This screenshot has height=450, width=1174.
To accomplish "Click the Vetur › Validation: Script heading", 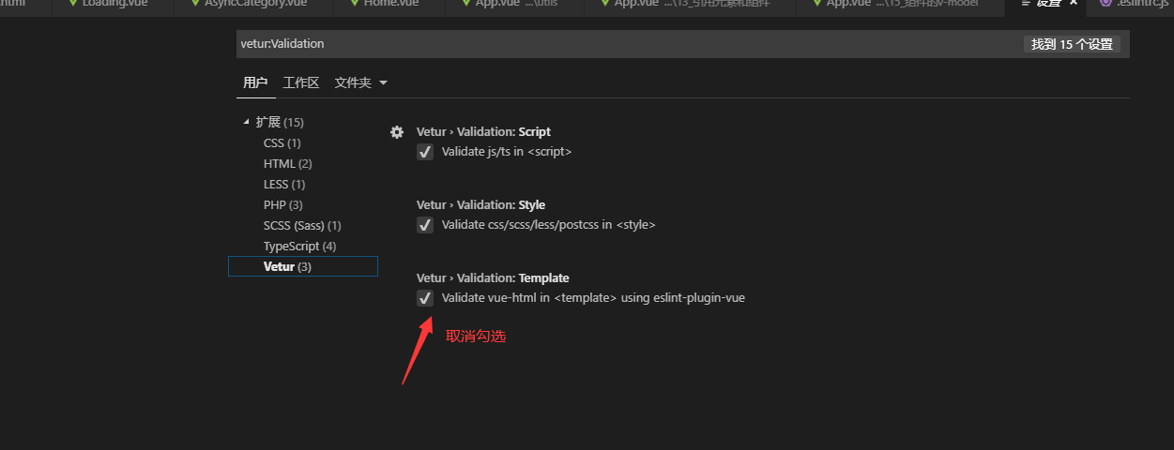I will [483, 132].
